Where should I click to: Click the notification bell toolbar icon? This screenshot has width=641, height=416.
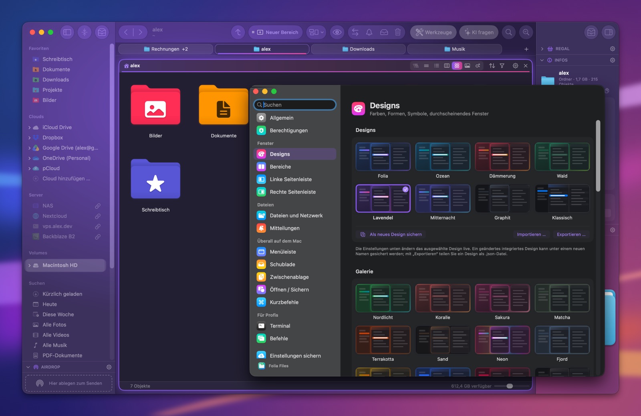pos(369,32)
